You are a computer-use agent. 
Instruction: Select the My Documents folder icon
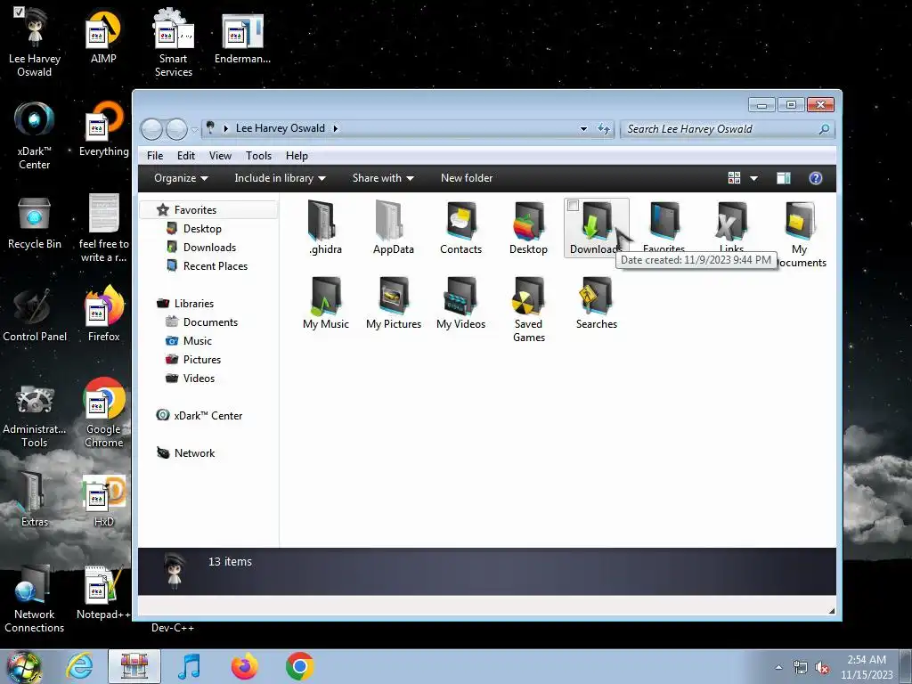coord(800,221)
